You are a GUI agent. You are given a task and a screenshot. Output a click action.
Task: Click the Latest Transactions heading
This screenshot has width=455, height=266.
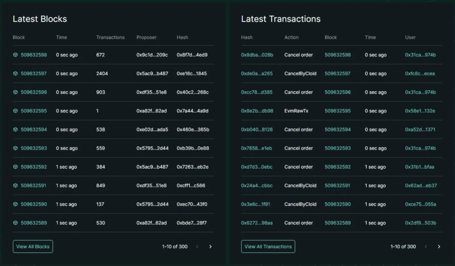click(281, 19)
